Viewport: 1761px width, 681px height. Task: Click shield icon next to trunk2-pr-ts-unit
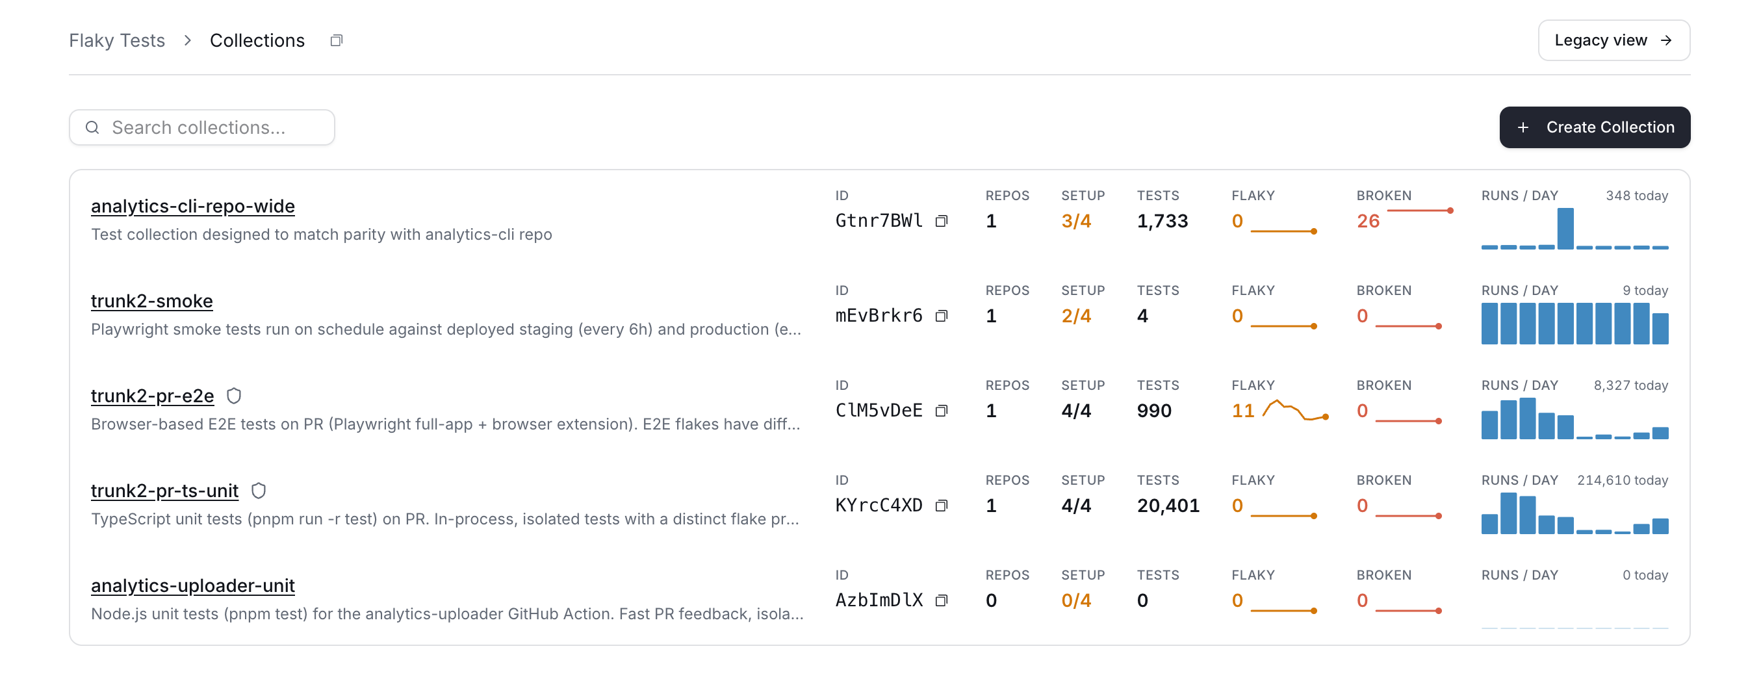coord(259,491)
